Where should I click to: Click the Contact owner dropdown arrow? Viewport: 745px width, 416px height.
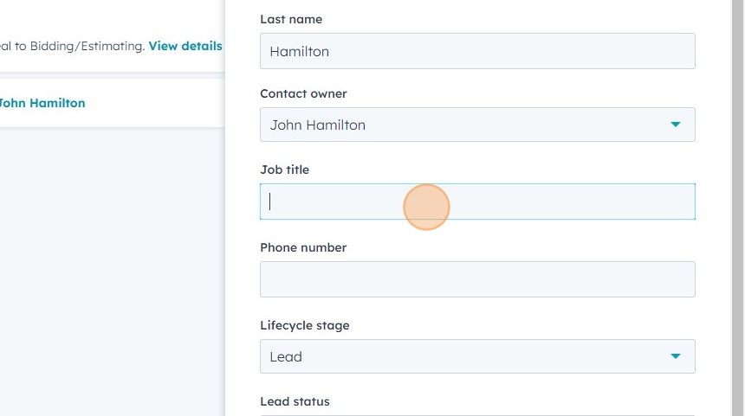[x=676, y=125]
